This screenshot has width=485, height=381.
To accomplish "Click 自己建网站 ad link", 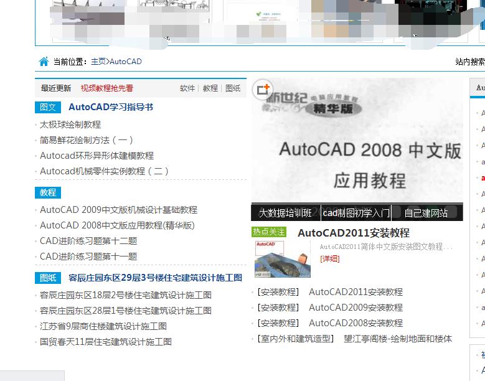I will 426,213.
